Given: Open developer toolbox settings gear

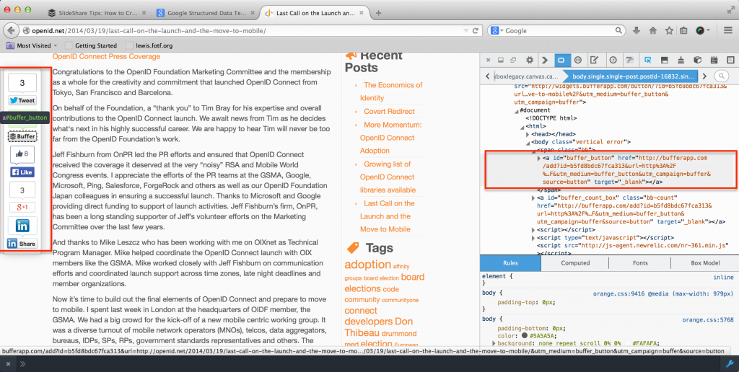Looking at the screenshot, I should 529,61.
